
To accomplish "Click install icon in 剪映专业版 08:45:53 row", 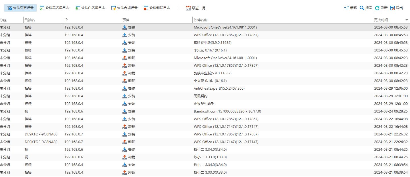I will click(124, 43).
